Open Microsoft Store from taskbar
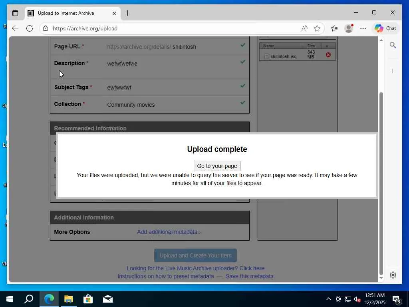This screenshot has width=409, height=307. point(88,299)
